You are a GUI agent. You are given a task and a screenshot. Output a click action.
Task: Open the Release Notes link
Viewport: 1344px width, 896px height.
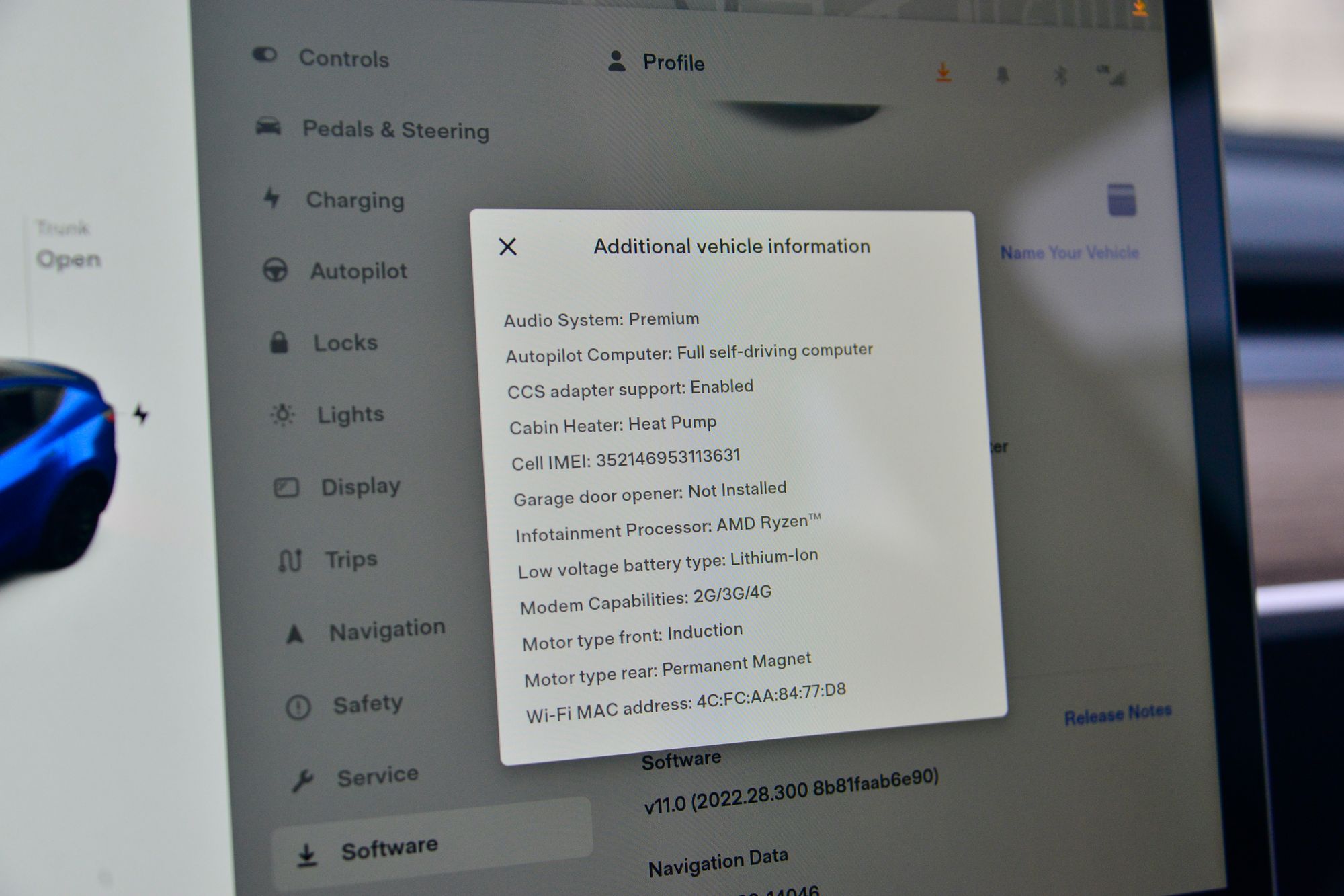pos(1118,714)
